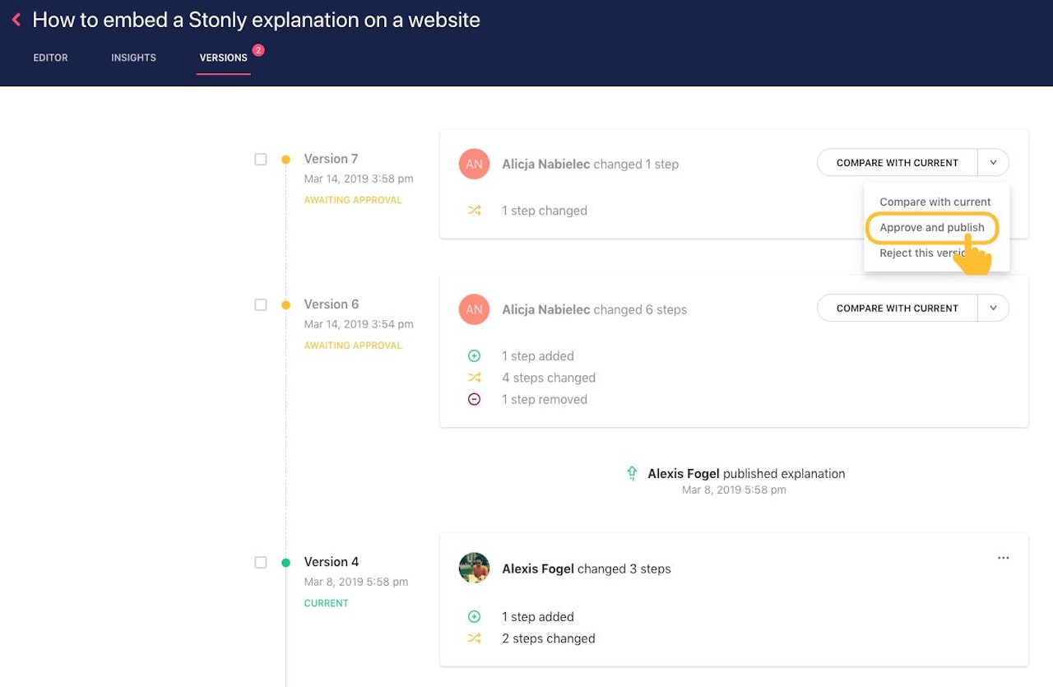Click Alicja Nabielec's avatar on Version 7
The height and width of the screenshot is (687, 1053).
[474, 164]
